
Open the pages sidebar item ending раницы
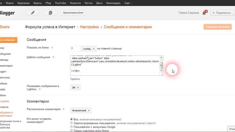[x=4, y=60]
